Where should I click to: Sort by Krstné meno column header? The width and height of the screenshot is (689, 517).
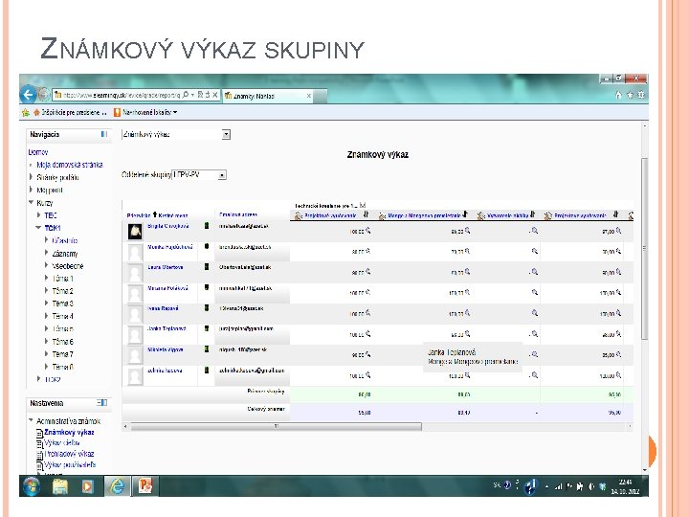pyautogui.click(x=172, y=215)
